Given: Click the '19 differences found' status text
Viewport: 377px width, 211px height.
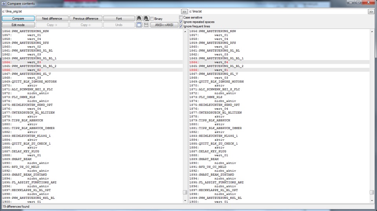Looking at the screenshot, I should coord(16,207).
